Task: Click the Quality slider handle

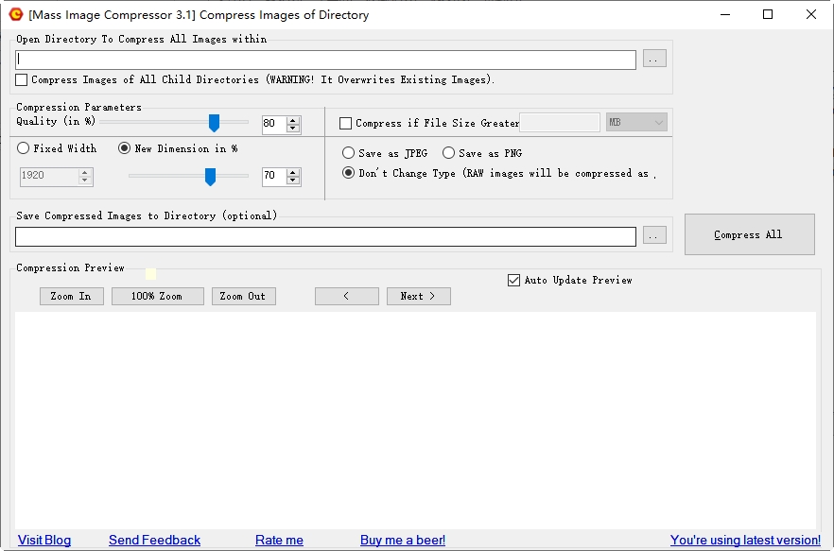Action: [214, 123]
